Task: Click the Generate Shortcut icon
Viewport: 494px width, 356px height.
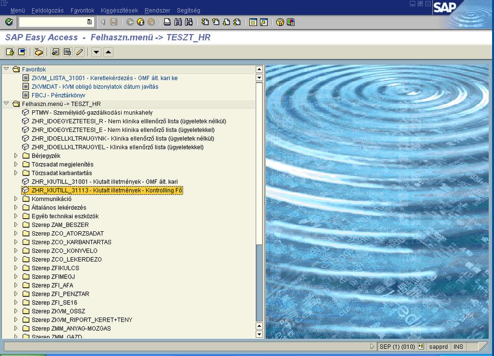Action: tap(264, 22)
